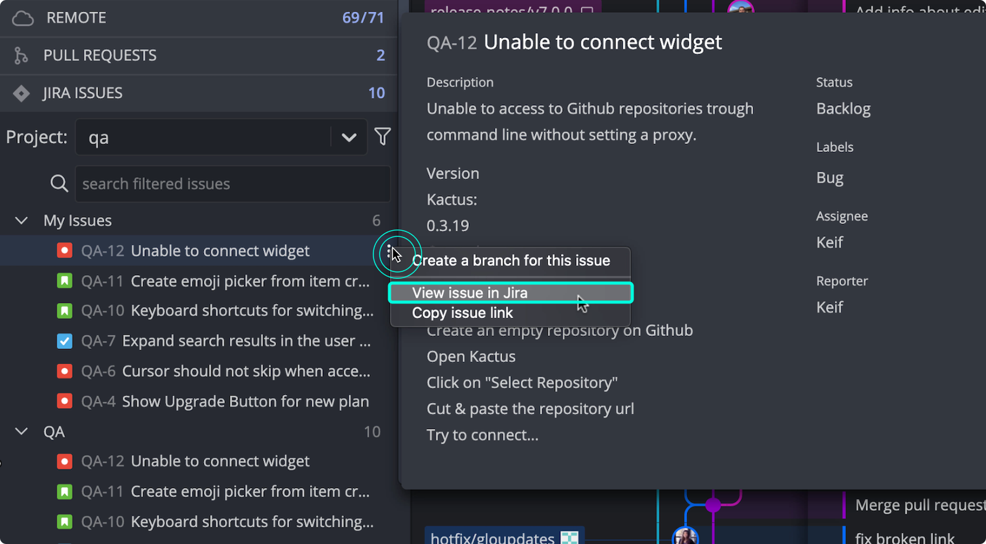
Task: Click the Jira Issues diamond icon
Action: [21, 93]
